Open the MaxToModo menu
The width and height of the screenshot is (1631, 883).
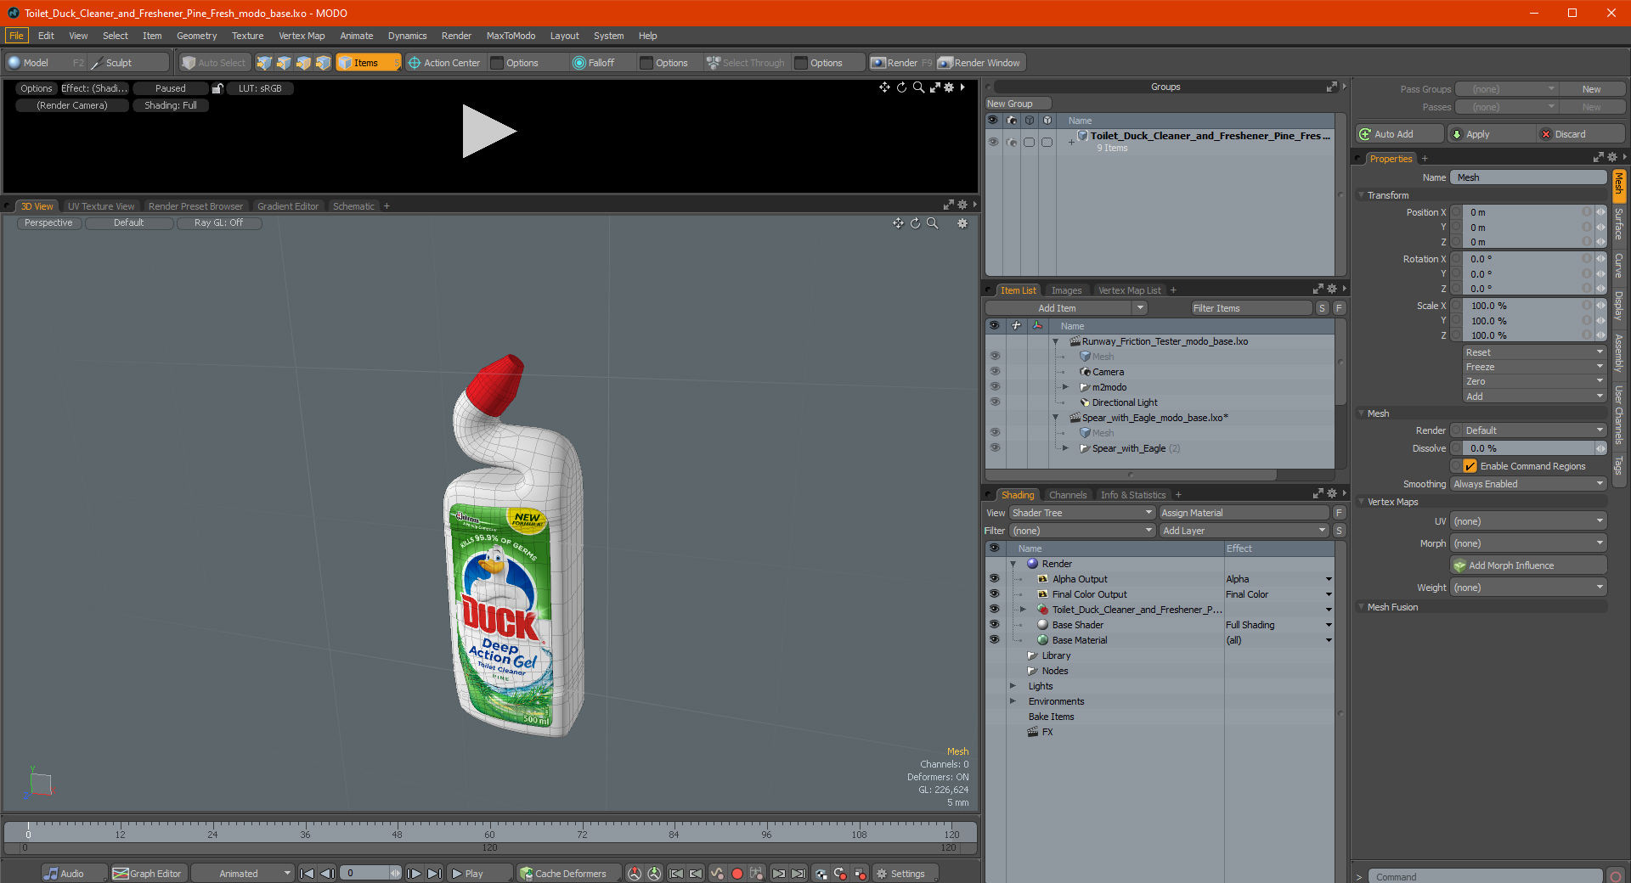point(511,36)
